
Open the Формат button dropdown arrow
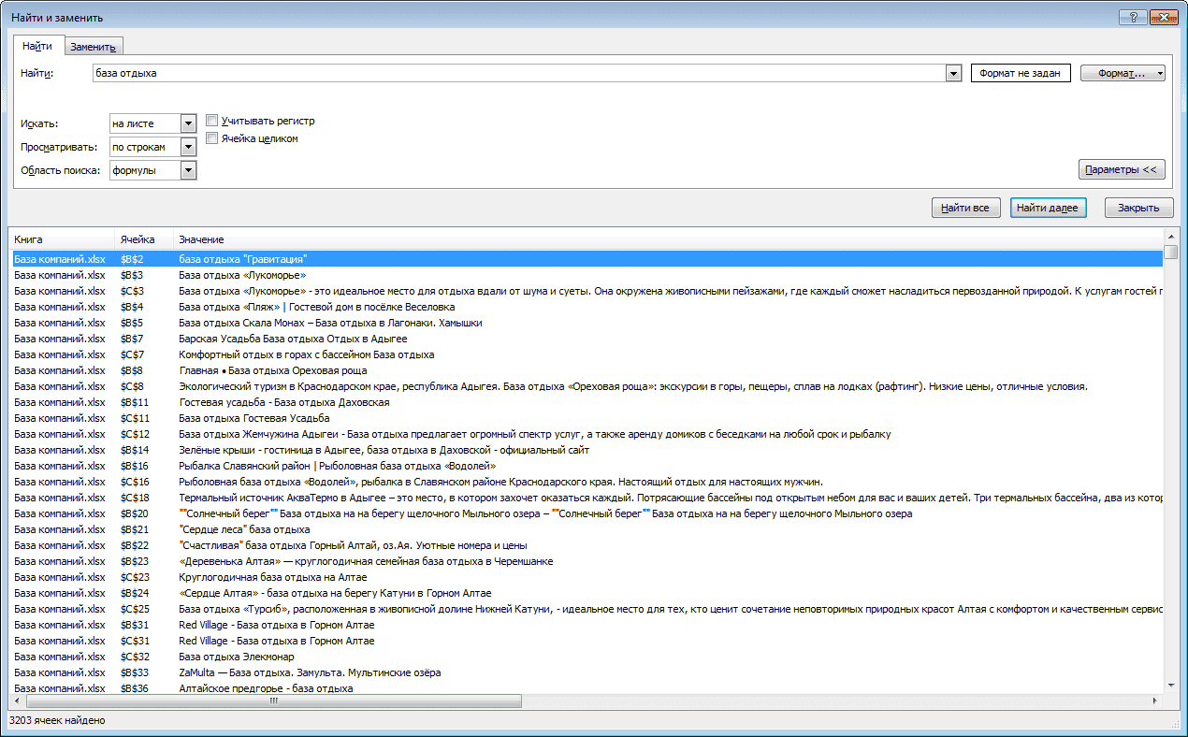click(x=1160, y=73)
